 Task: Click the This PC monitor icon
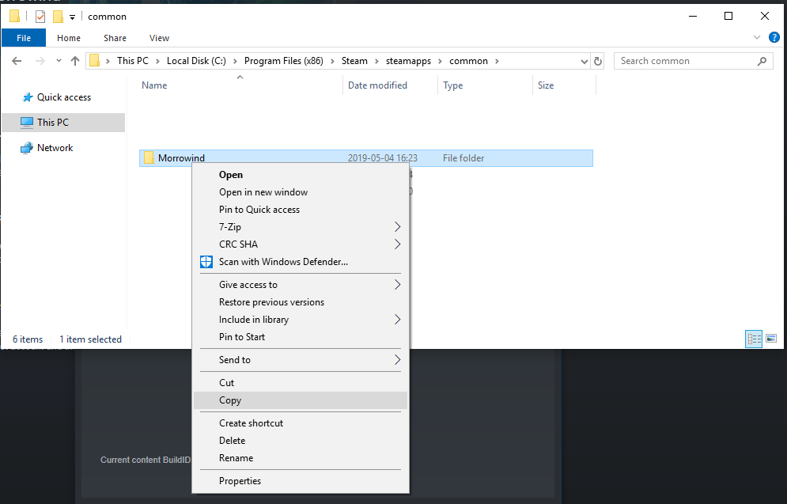(x=27, y=123)
